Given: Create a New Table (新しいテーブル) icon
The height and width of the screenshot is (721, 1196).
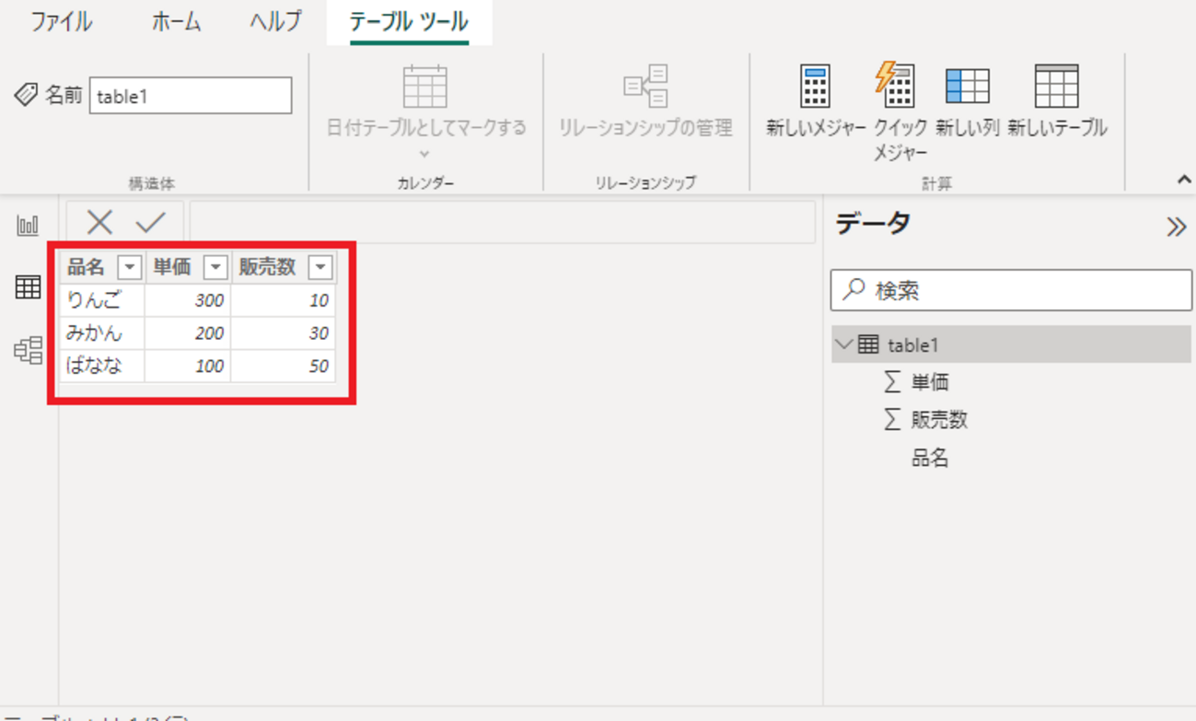Looking at the screenshot, I should [1056, 87].
